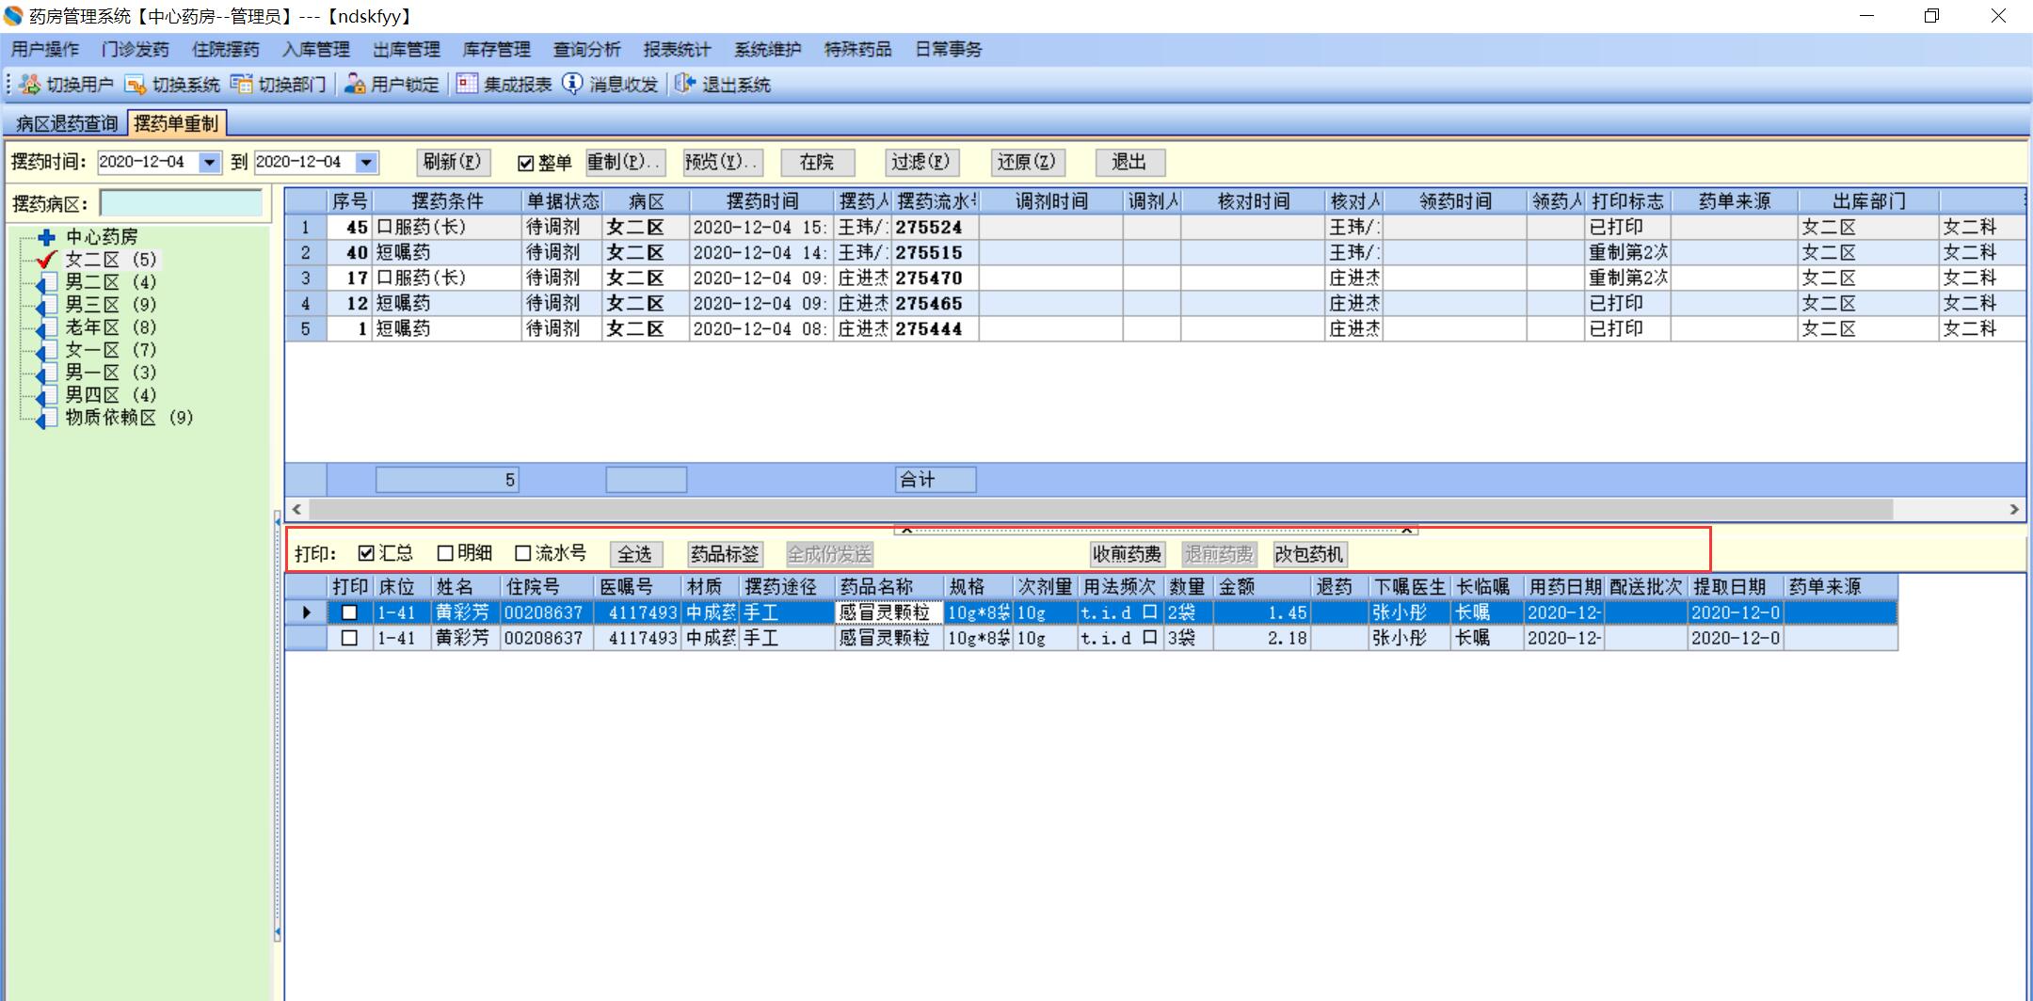Enable the 明细 print option
Image resolution: width=2033 pixels, height=1001 pixels.
446,553
